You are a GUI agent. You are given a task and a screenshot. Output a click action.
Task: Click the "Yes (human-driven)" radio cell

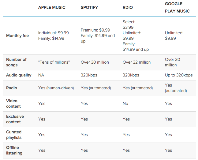tap(56, 88)
